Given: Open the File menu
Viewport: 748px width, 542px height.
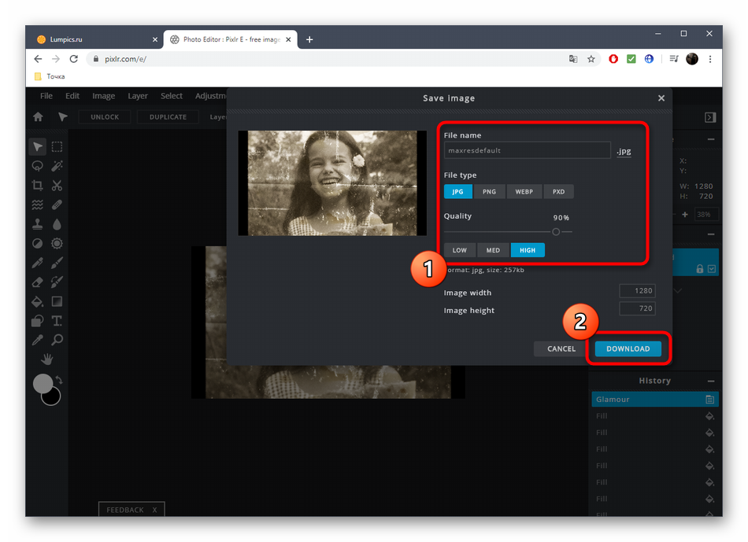Looking at the screenshot, I should coord(46,96).
